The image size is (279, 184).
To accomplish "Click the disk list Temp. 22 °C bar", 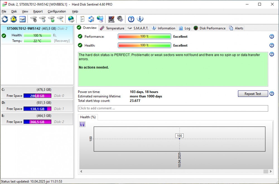I will click(37, 41).
